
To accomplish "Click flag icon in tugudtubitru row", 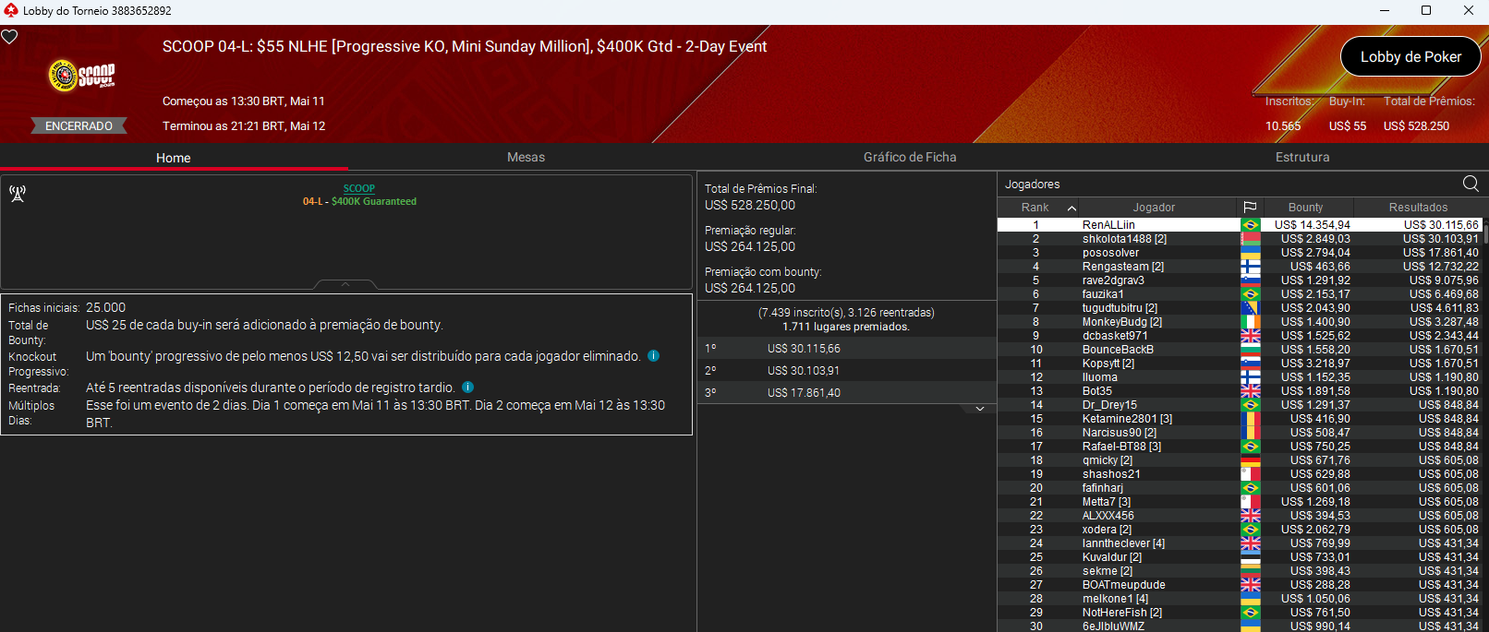I will tap(1251, 308).
